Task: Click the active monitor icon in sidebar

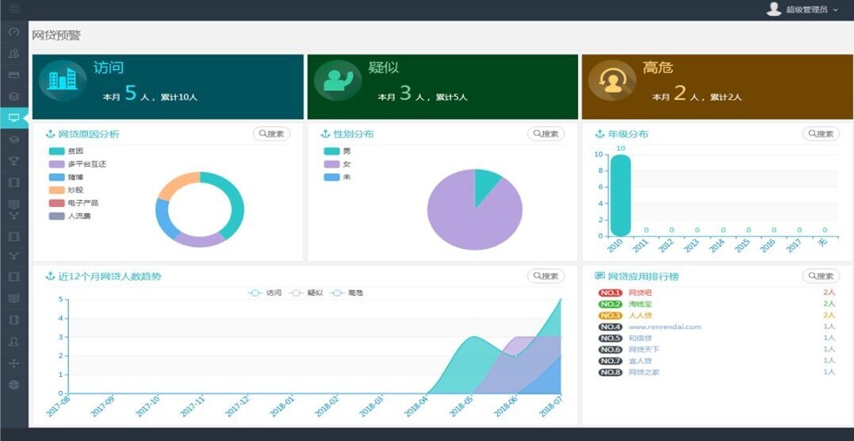Action: point(13,117)
